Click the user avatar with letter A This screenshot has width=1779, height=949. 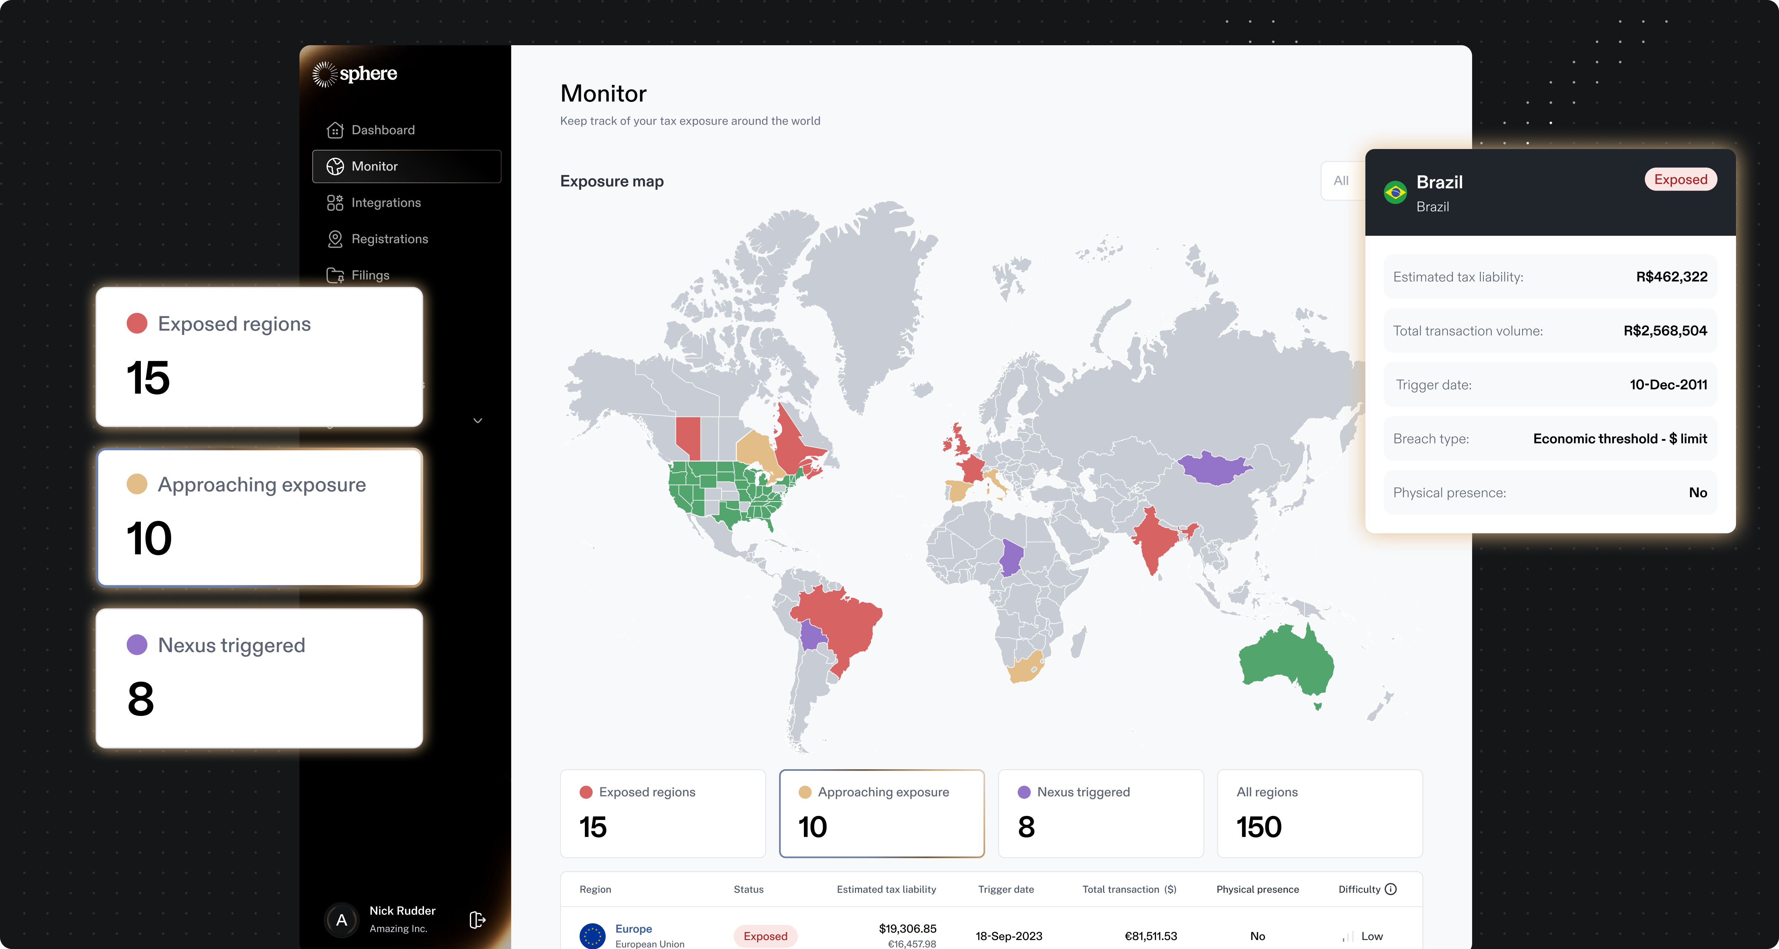coord(341,919)
